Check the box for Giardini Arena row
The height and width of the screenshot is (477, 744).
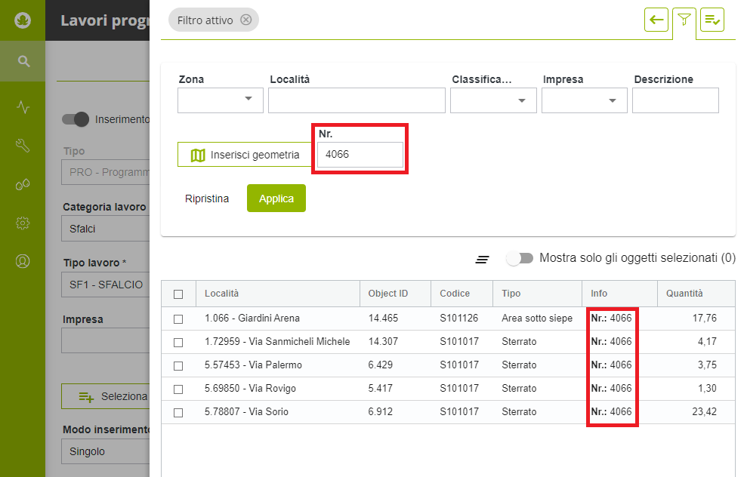[178, 319]
